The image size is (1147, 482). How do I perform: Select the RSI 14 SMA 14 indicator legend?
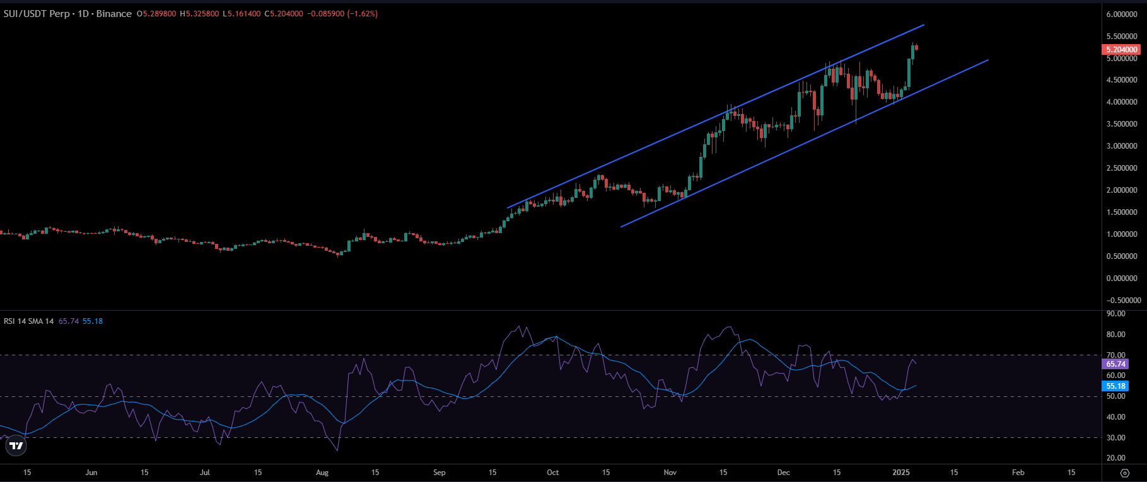(28, 321)
